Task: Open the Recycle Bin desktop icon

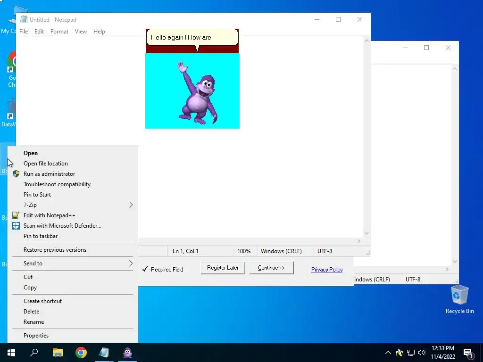Action: [459, 299]
